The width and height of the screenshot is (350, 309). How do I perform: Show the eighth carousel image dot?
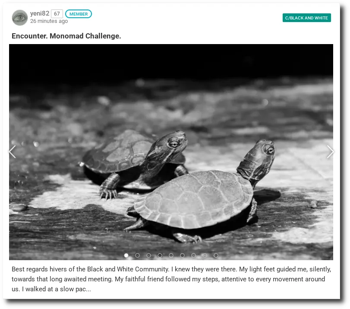[205, 255]
